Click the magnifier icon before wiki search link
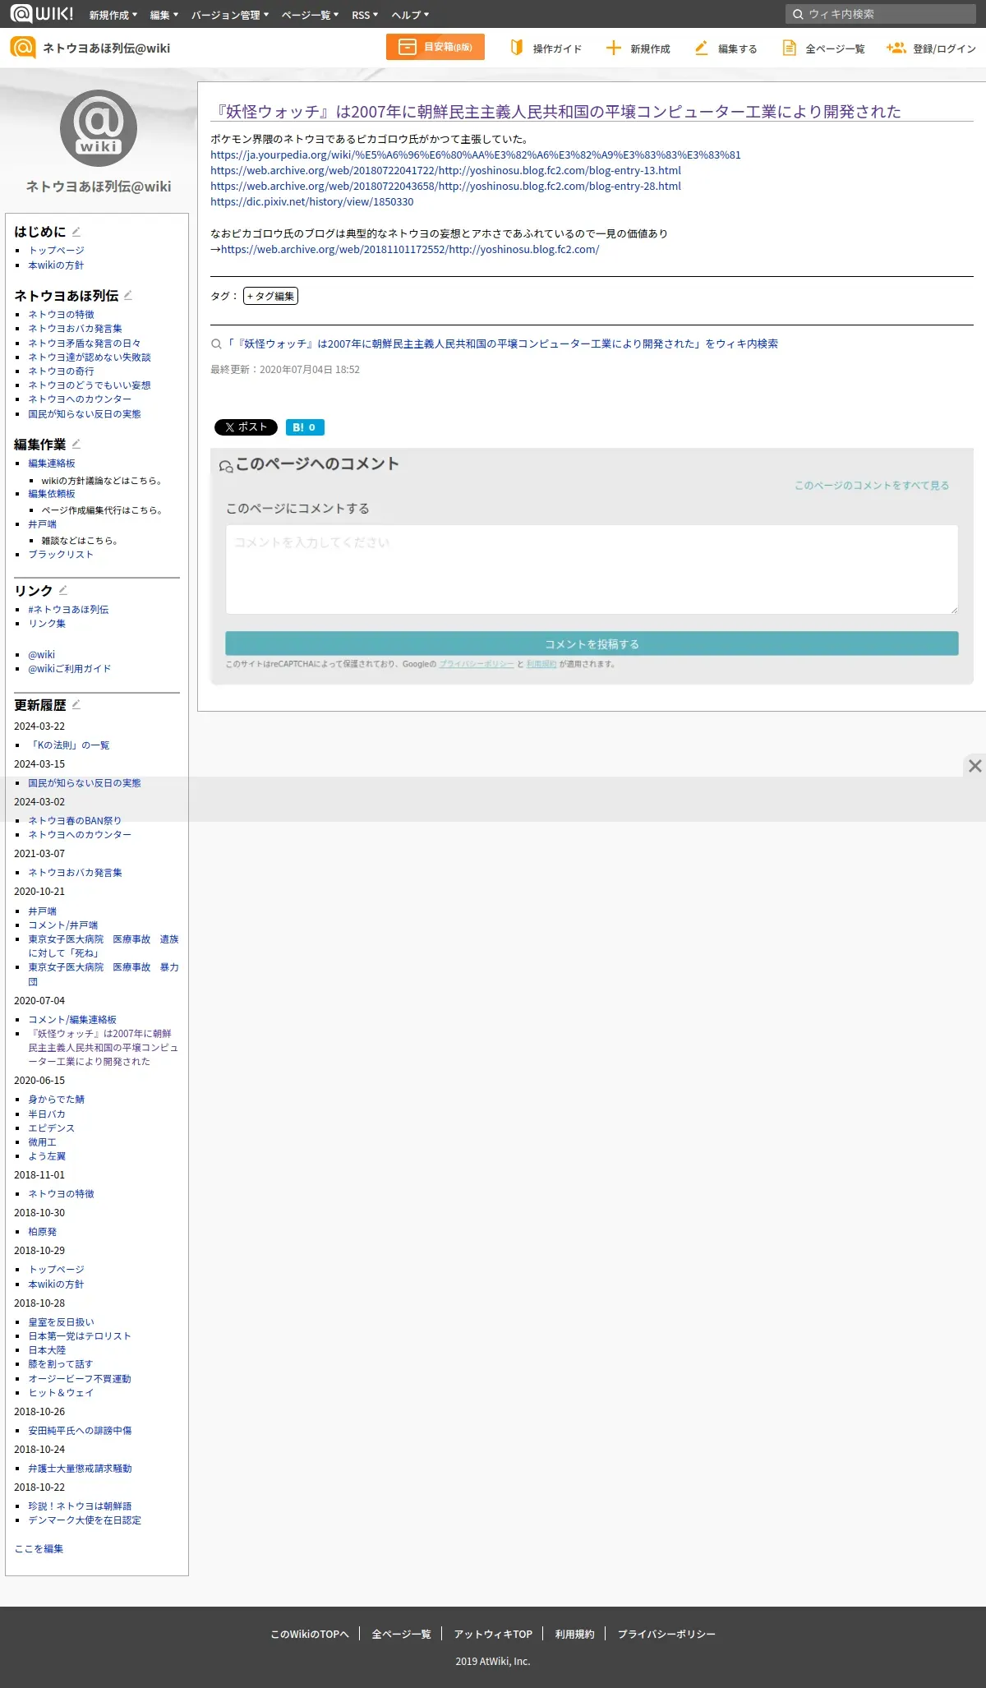This screenshot has height=1688, width=986. pos(216,344)
